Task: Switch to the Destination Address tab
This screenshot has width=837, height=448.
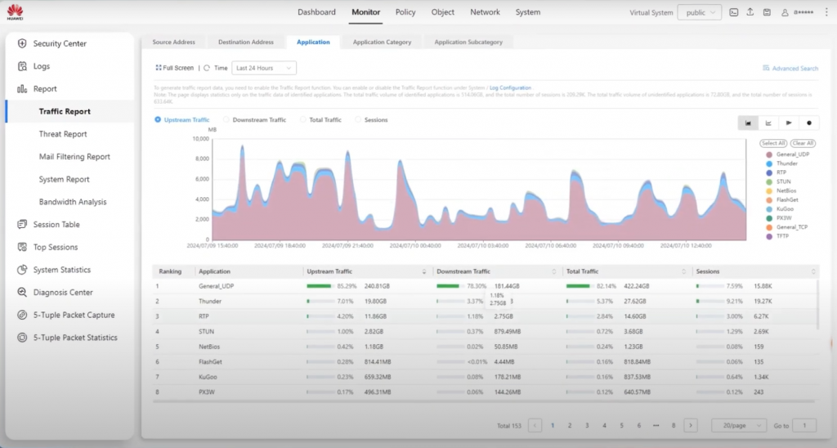Action: (x=246, y=42)
